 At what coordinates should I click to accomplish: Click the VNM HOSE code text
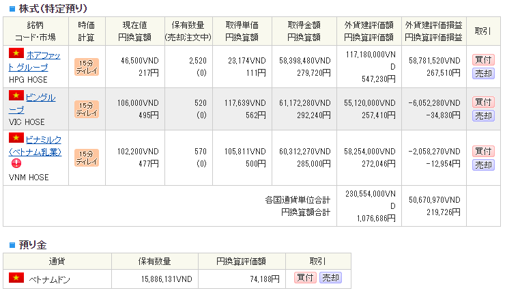point(29,178)
